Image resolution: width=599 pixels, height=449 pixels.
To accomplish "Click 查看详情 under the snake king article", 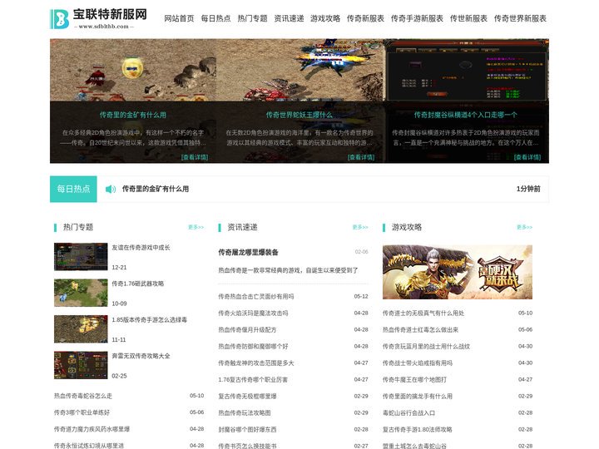I will (x=361, y=157).
